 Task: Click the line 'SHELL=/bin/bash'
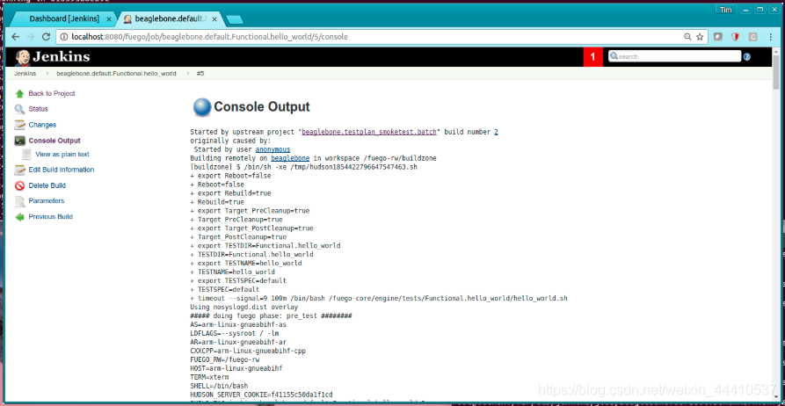click(x=219, y=386)
